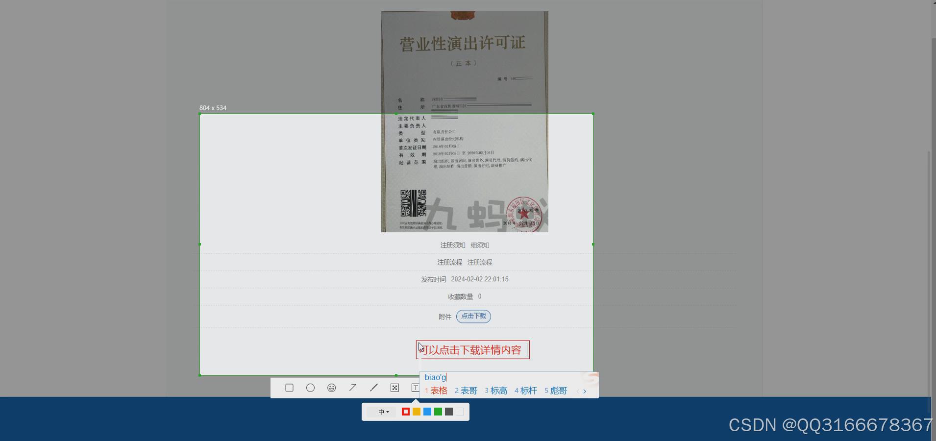Select the blue color swatch

coord(427,412)
